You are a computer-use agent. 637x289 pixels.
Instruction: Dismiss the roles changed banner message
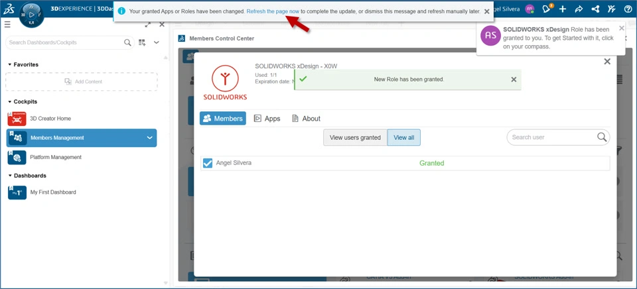tap(486, 11)
